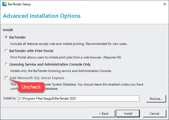169x120 pixels.
Task: Click the 'Install to:' label
Action: coord(10,98)
